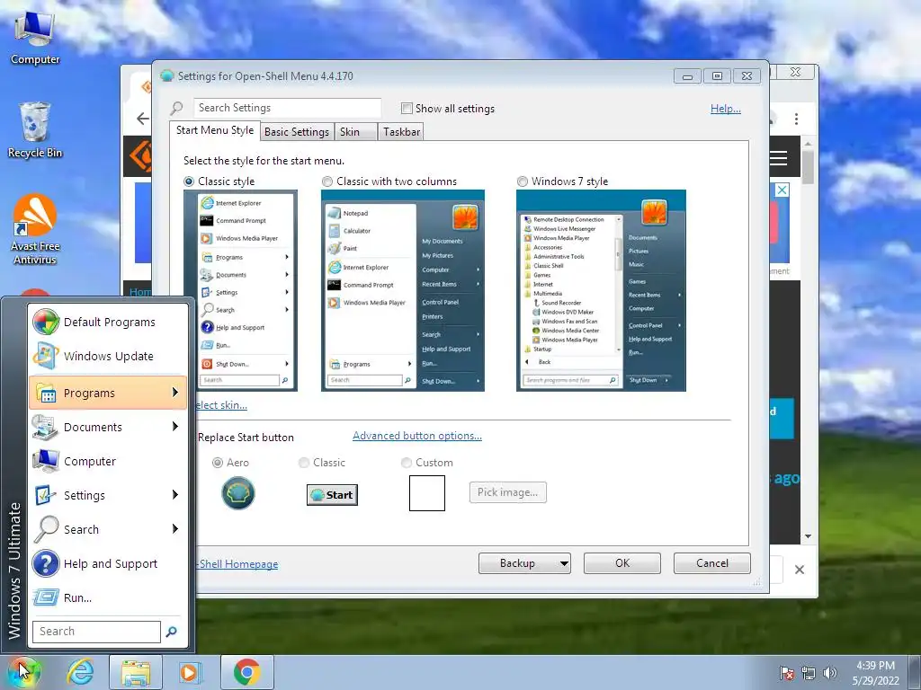Image resolution: width=921 pixels, height=690 pixels.
Task: Click the search magnifier icon in settings window
Action: 177,108
